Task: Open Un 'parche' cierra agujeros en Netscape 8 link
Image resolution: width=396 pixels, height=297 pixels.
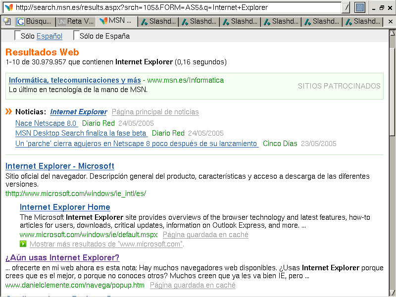Action: 137,144
